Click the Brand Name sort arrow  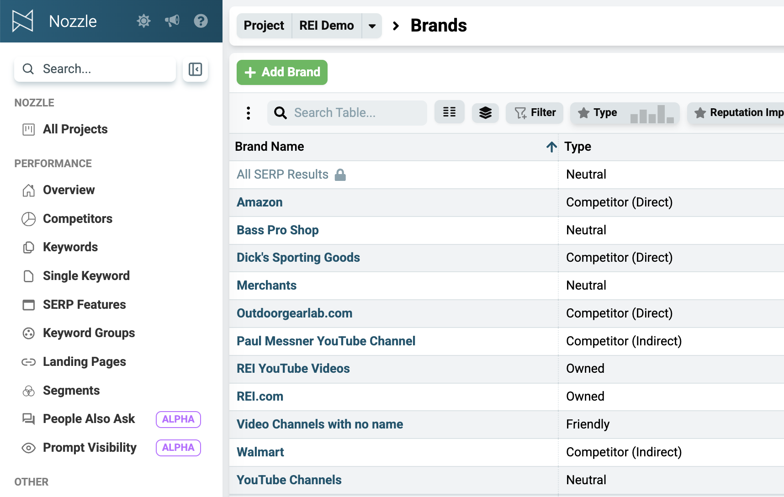point(551,147)
